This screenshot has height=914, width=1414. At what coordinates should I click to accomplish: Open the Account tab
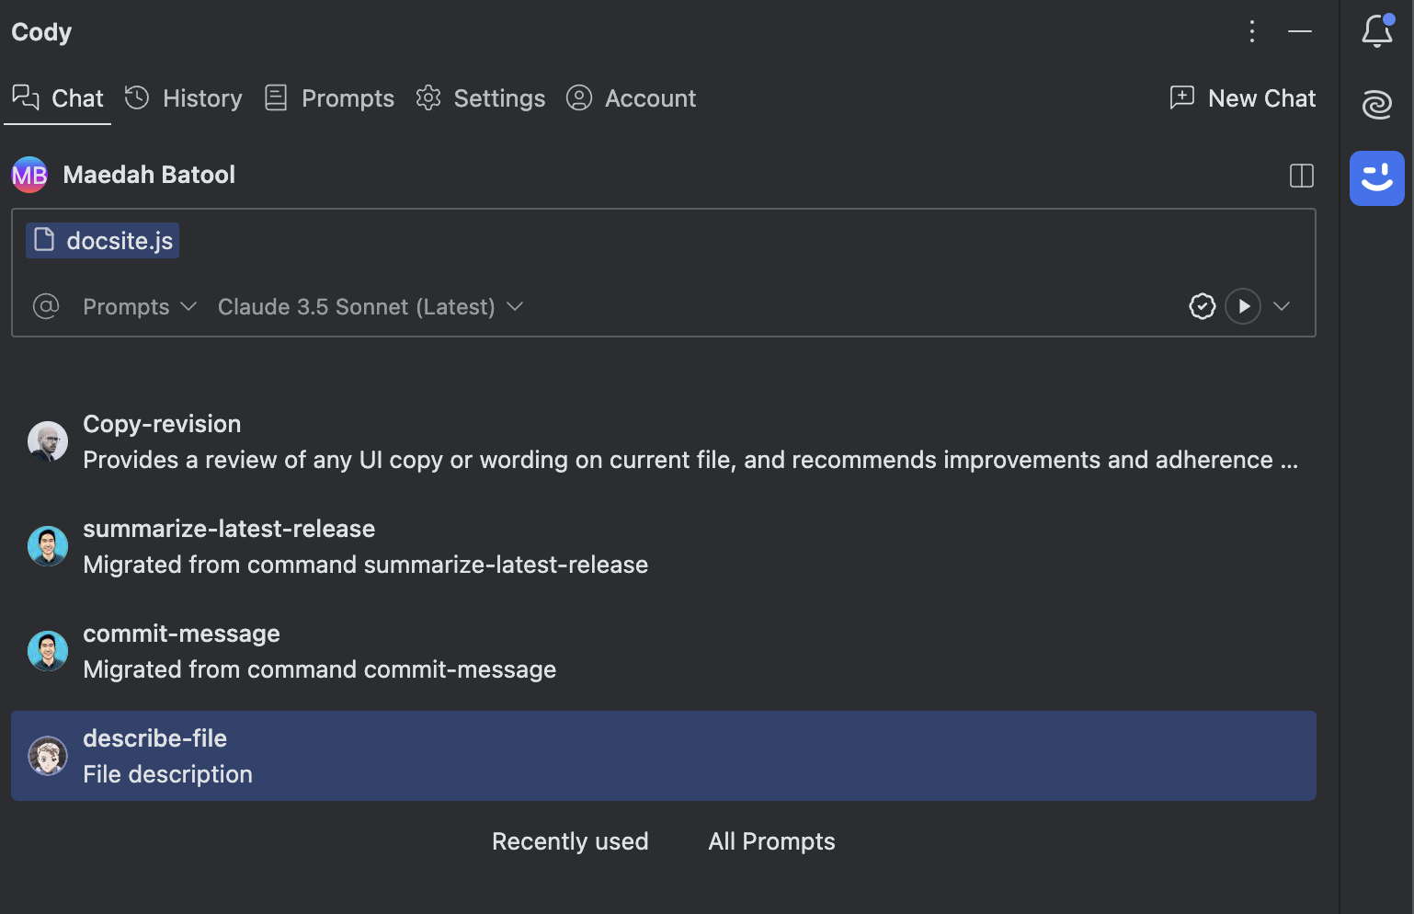631,98
